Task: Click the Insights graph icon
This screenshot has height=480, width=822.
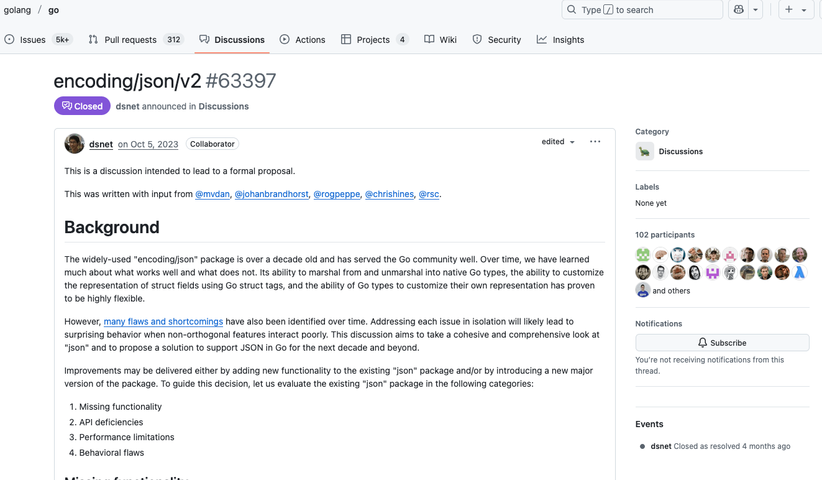Action: pyautogui.click(x=542, y=39)
